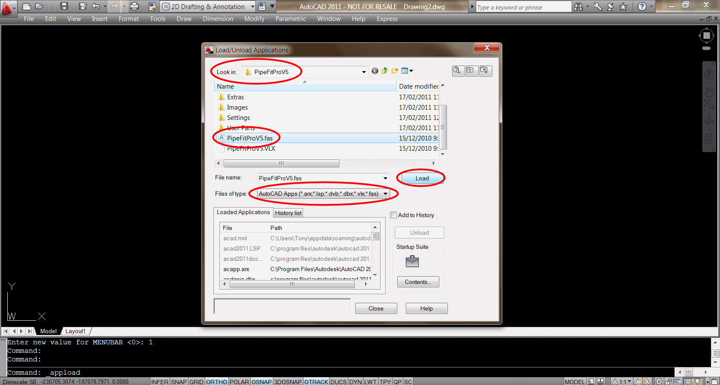This screenshot has width=720, height=385.
Task: Open Startup Suite Contents button
Action: point(418,282)
